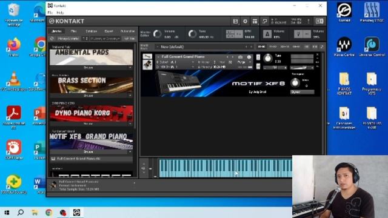Open Ambiental Pads library options arrow
Screen dimensions: 388x218
pyautogui.click(x=130, y=67)
